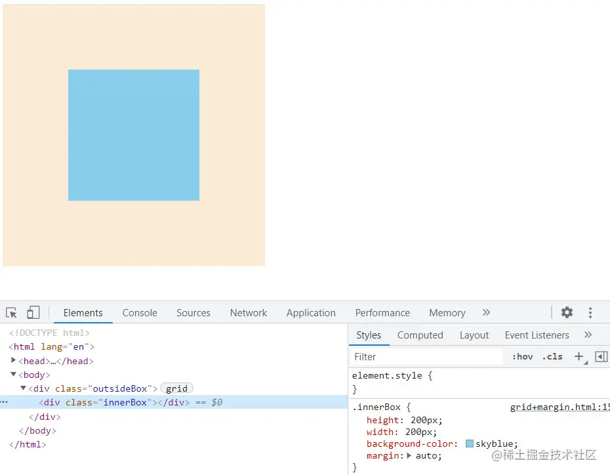Open the Sources tab
Viewport: 610px width, 475px height.
click(x=193, y=313)
